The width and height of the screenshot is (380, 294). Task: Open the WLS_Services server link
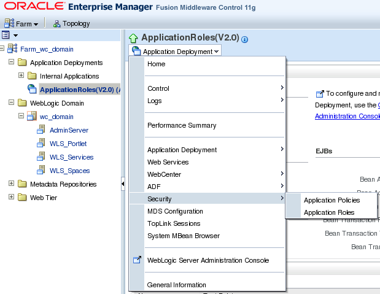tap(71, 157)
